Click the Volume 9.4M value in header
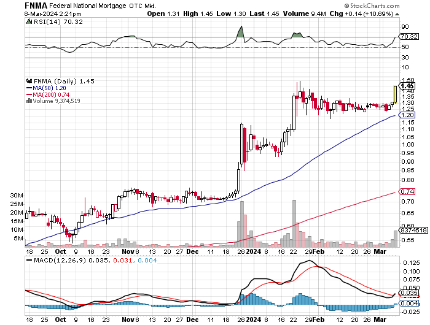Viewport: 430px width, 325px height. [305, 13]
